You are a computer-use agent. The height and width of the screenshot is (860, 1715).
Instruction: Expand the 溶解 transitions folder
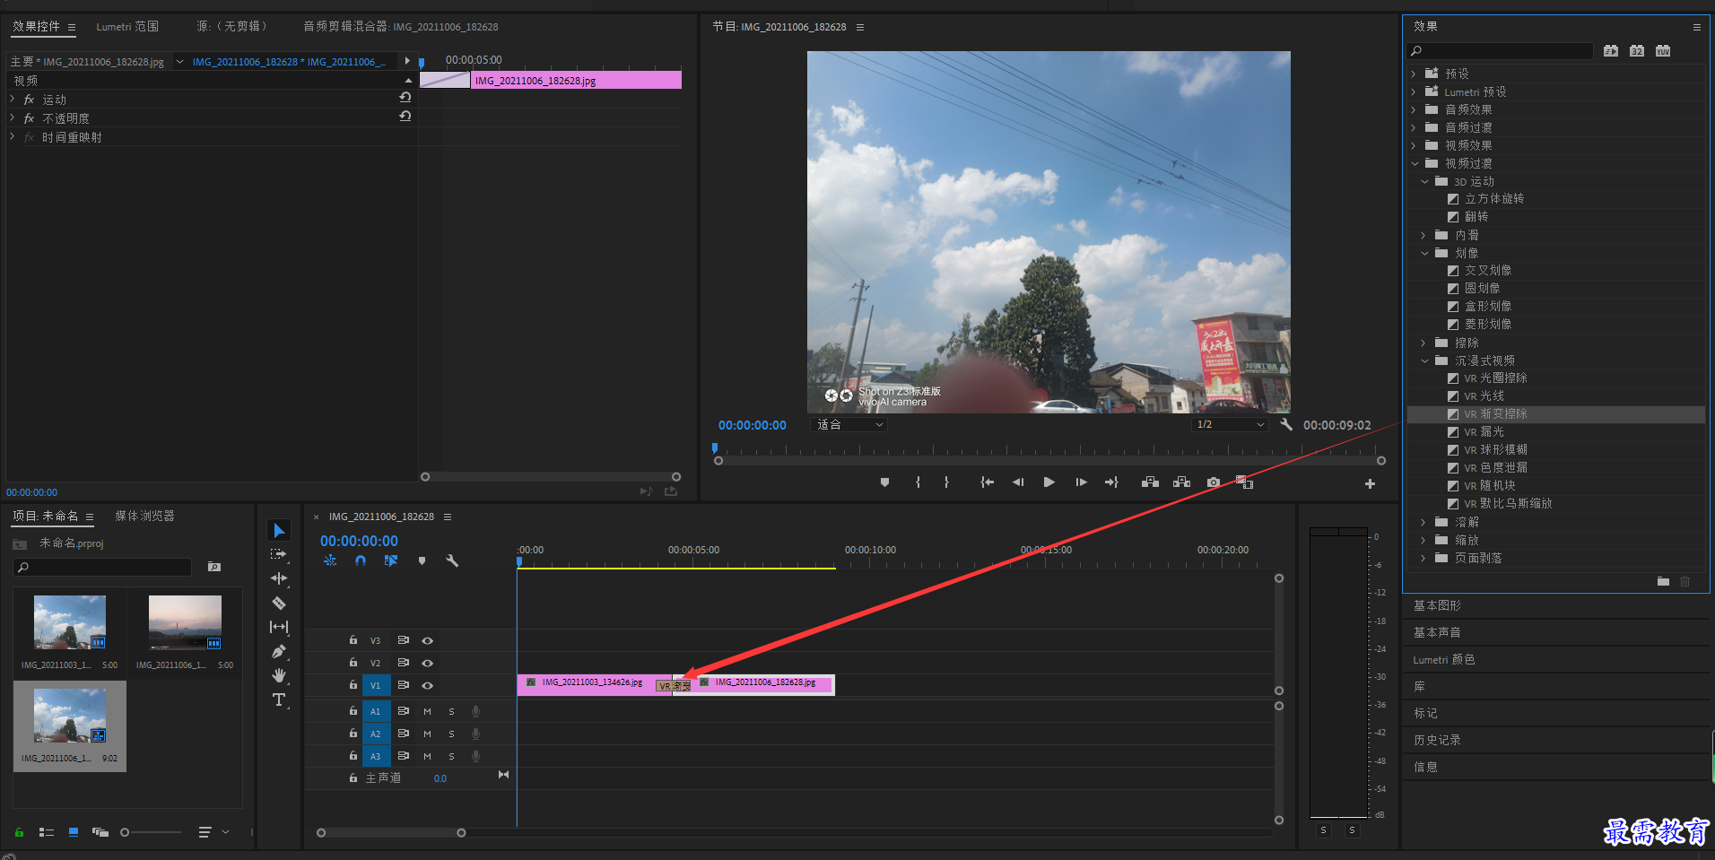point(1423,522)
